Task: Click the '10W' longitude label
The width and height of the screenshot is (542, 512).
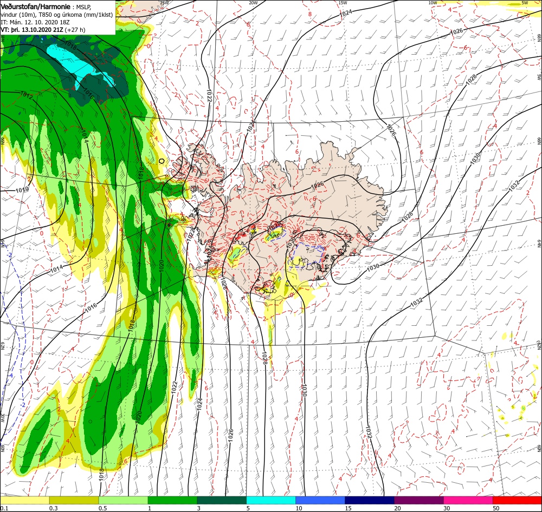Action: click(433, 3)
